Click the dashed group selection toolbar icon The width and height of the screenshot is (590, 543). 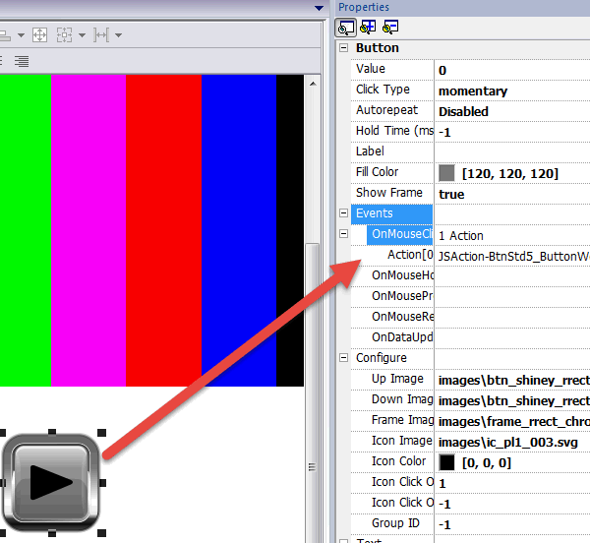tap(64, 35)
